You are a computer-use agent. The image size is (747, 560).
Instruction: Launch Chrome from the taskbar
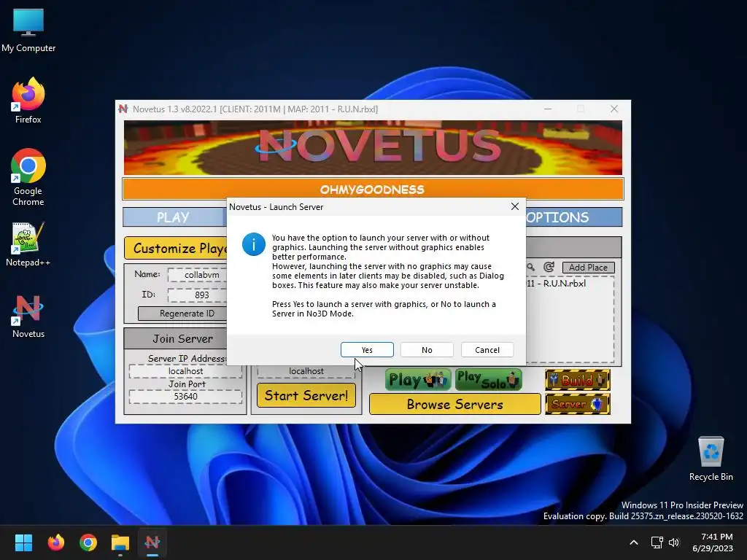(88, 542)
